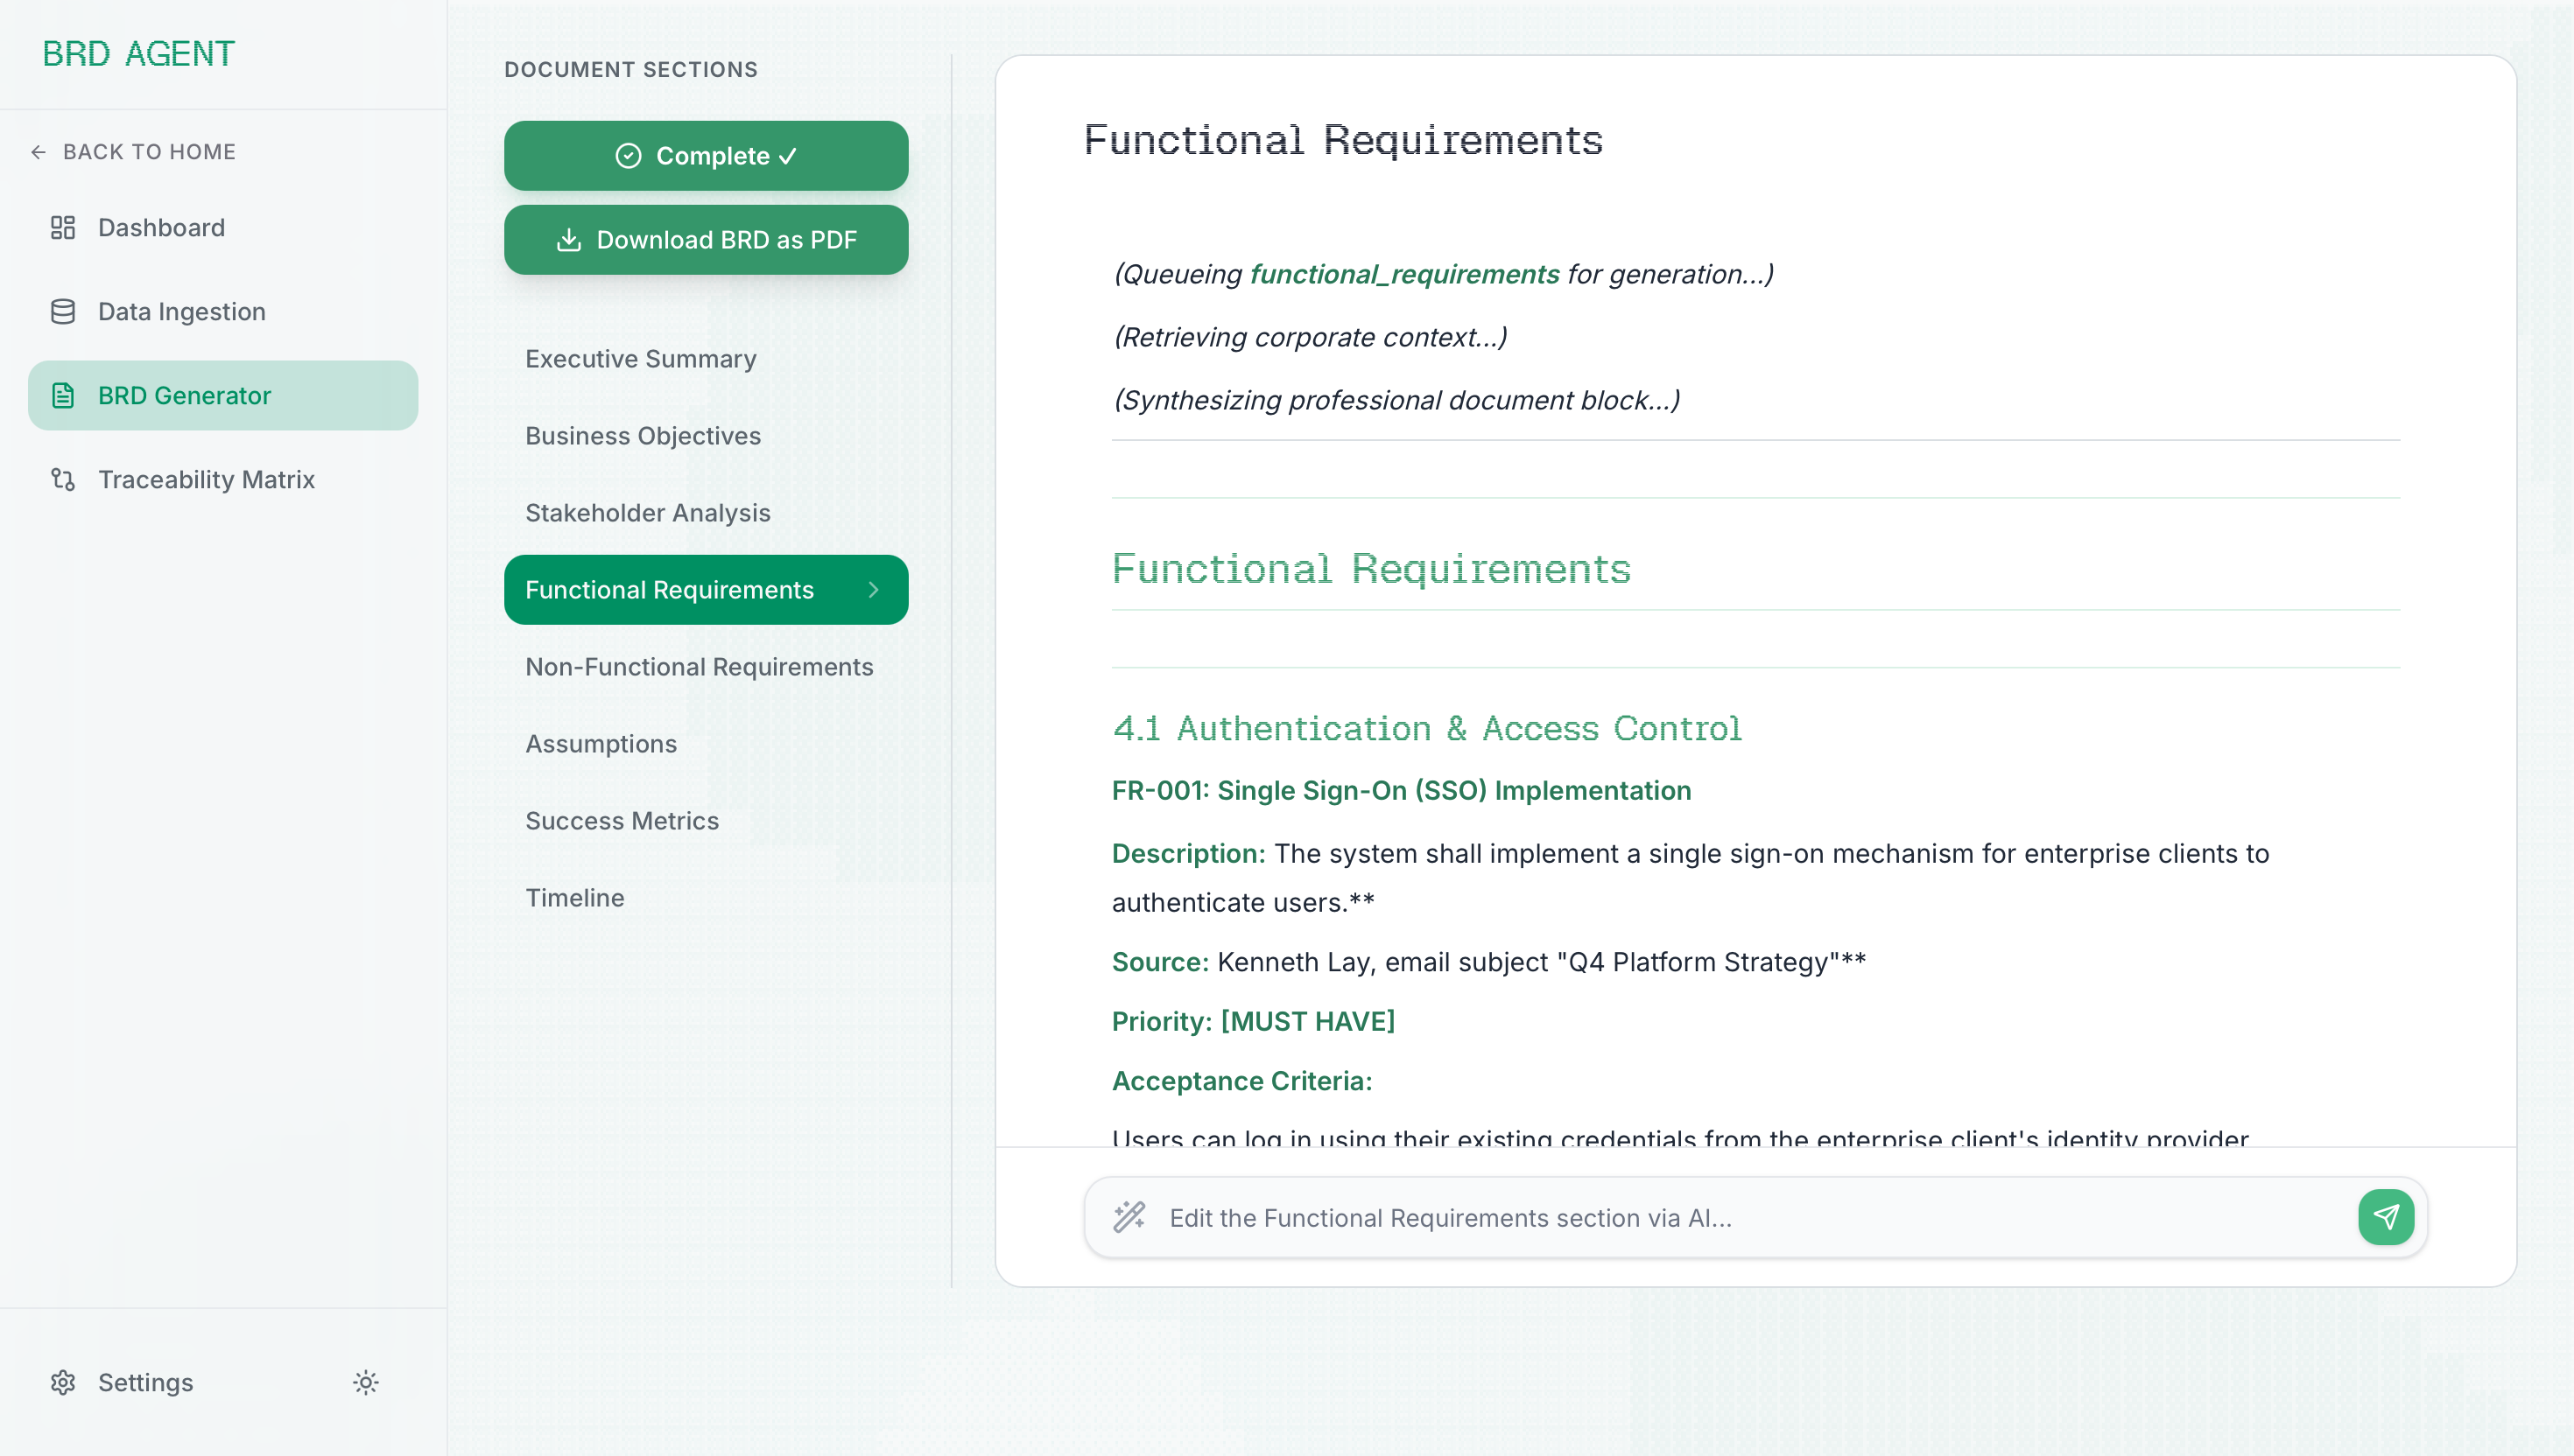
Task: Click the functional_requirements highlighted text
Action: tap(1403, 275)
